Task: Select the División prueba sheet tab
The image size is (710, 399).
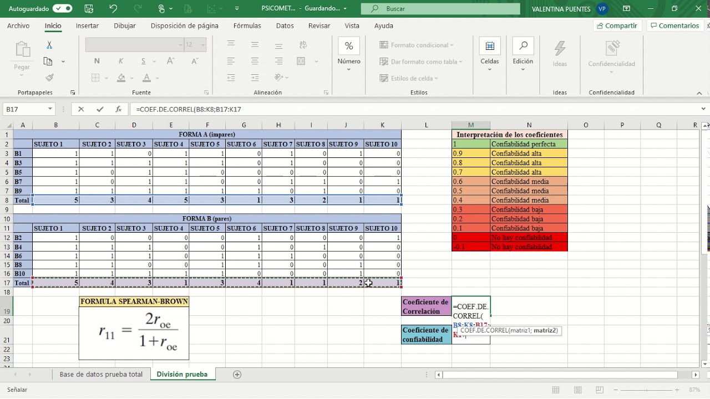Action: click(x=182, y=374)
